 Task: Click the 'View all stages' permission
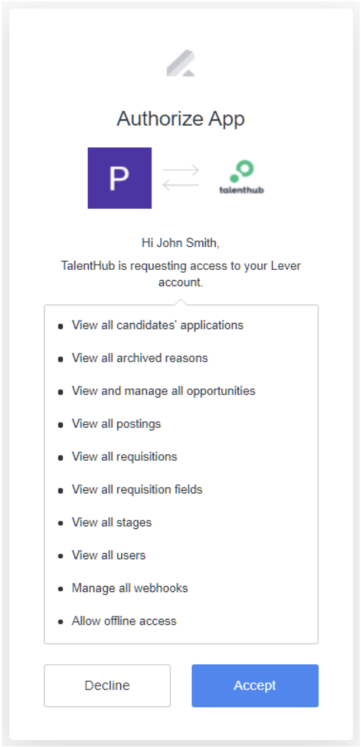[111, 522]
